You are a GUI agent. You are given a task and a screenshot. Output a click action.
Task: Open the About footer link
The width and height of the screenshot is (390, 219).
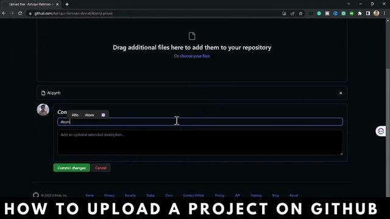point(294,195)
